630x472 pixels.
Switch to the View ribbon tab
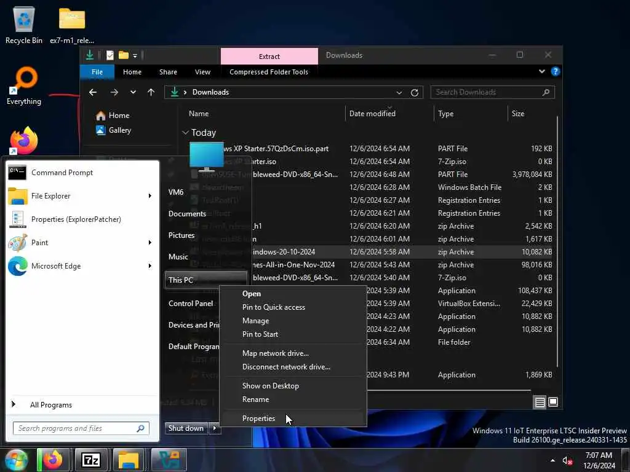(x=202, y=72)
